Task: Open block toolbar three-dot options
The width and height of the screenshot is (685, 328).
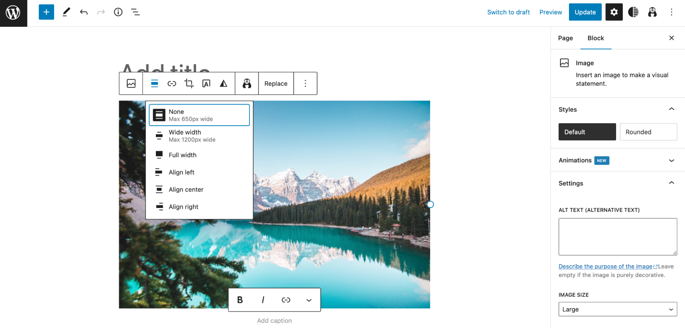Action: 305,83
